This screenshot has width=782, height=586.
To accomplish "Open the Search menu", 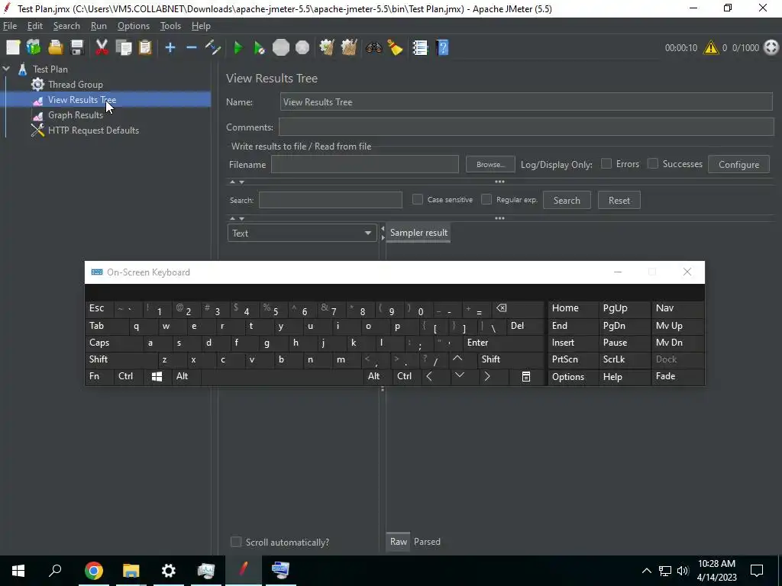I will [66, 26].
